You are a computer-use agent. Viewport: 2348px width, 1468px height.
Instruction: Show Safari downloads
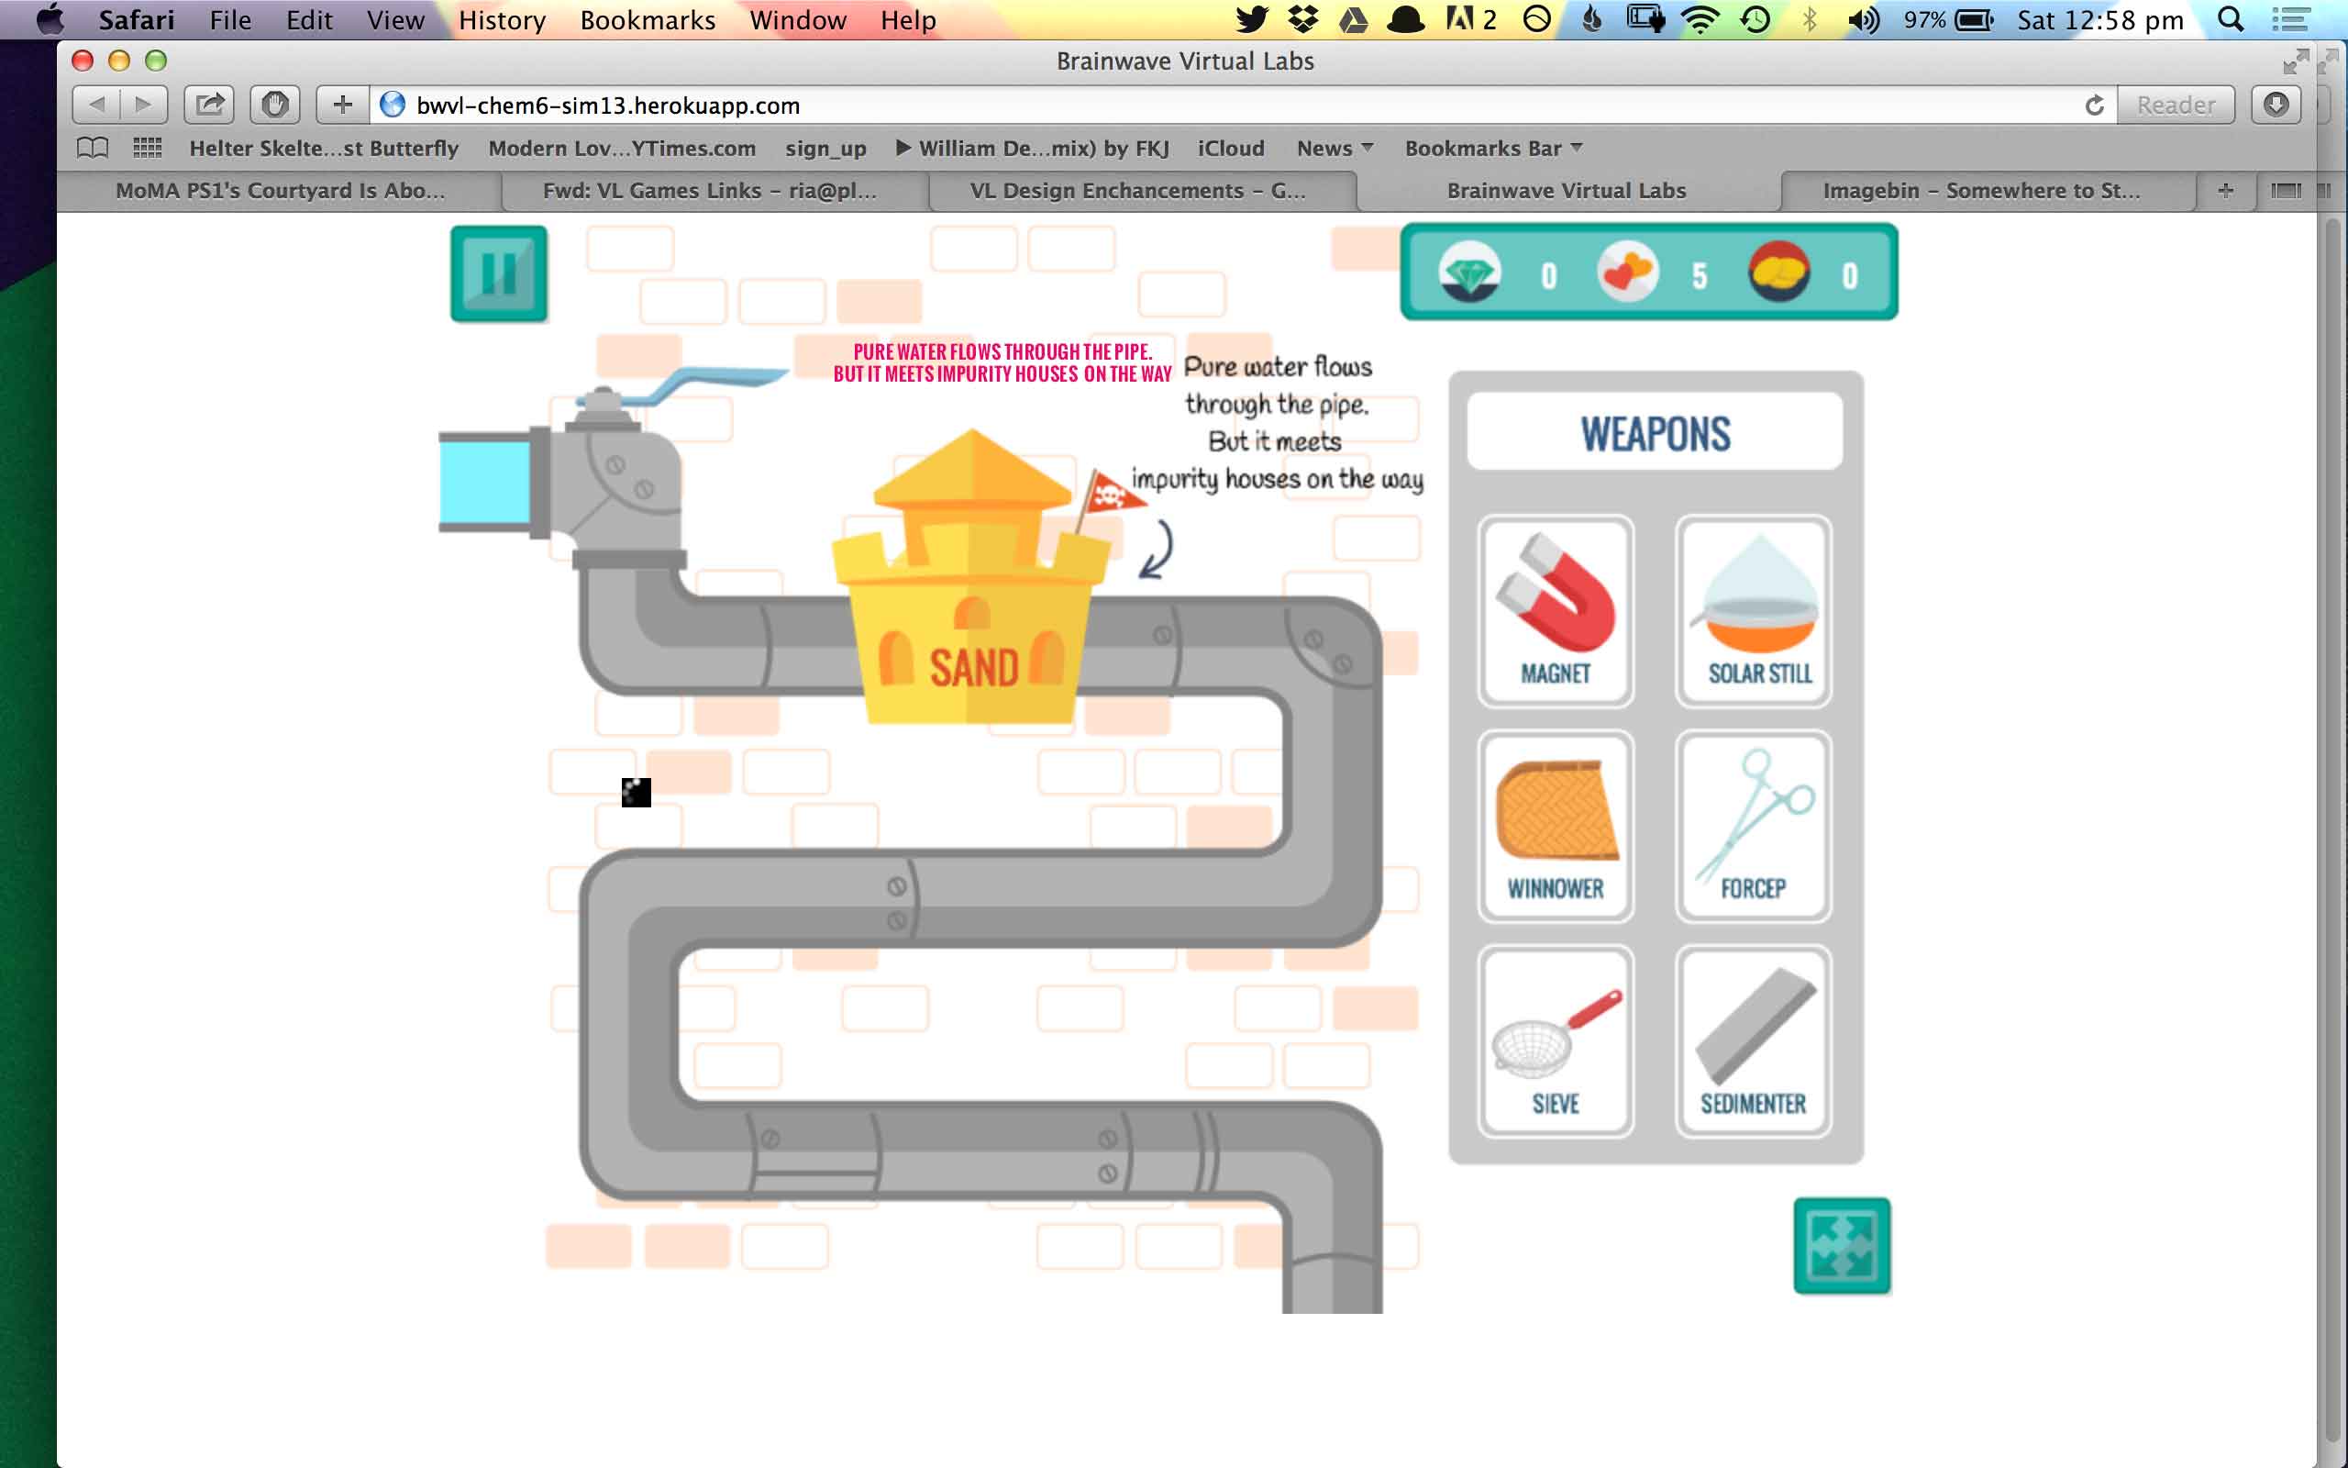[2276, 104]
